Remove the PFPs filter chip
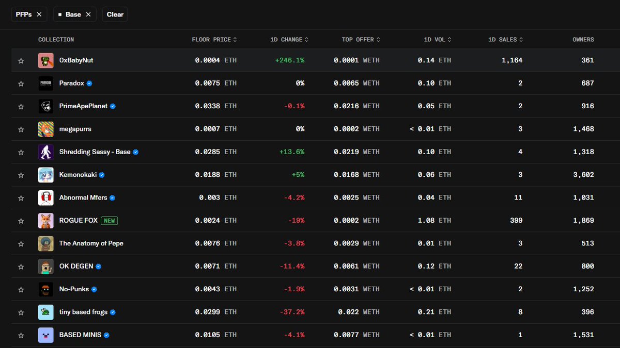The image size is (620, 348). tap(39, 14)
